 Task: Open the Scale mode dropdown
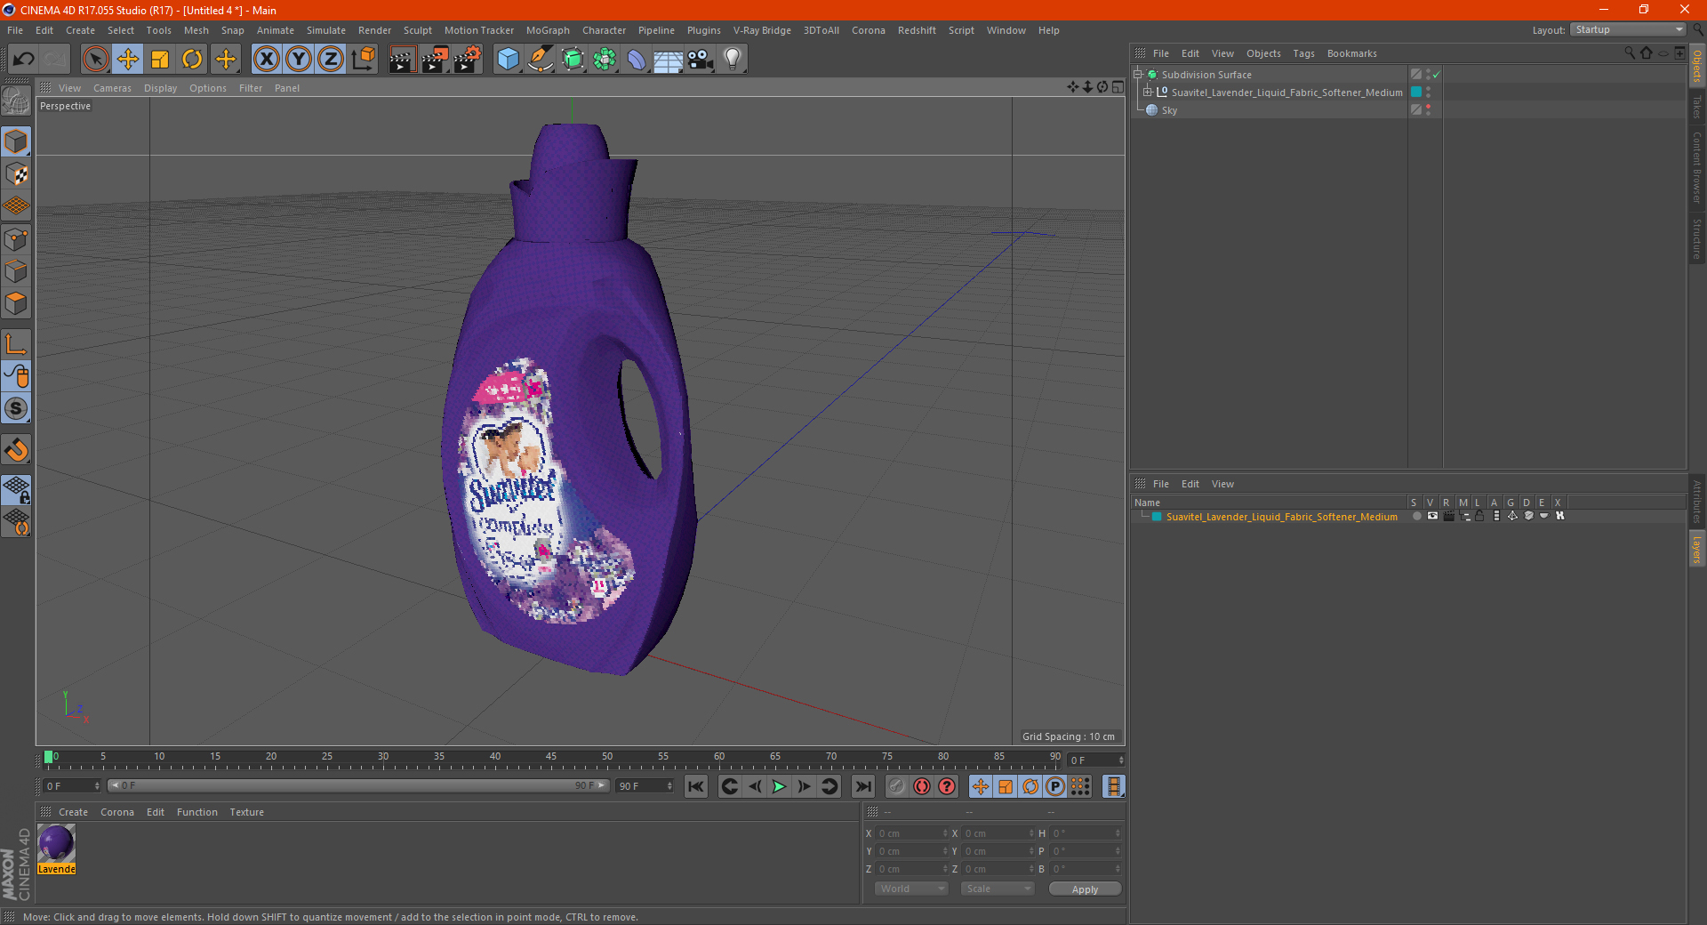click(x=997, y=889)
